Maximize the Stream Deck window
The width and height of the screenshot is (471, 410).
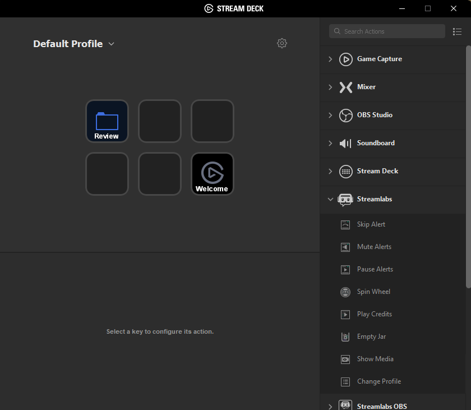[x=428, y=9]
